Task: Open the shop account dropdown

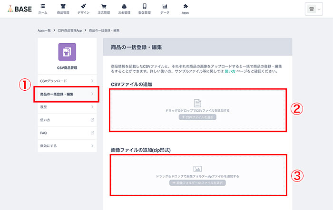Action: (313, 9)
